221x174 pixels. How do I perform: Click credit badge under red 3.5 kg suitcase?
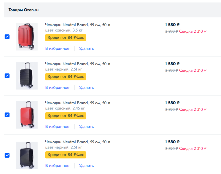coord(65,38)
